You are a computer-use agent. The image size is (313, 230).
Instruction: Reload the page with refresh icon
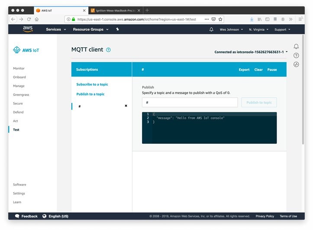coord(29,19)
